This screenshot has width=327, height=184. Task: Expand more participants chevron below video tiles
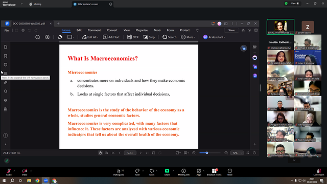(x=294, y=160)
